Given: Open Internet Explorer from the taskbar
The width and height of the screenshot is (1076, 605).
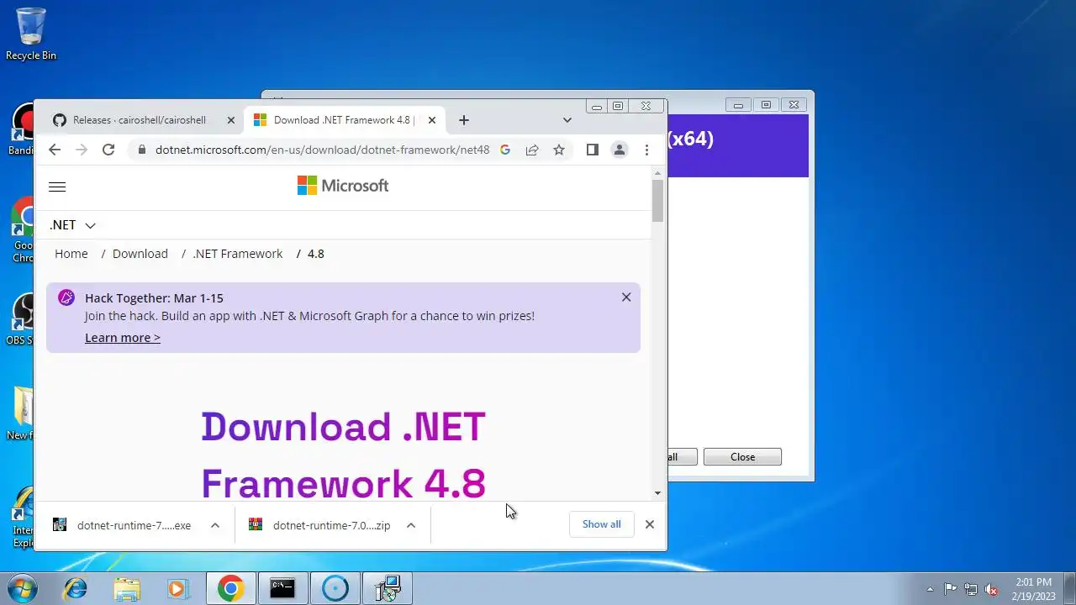Looking at the screenshot, I should pyautogui.click(x=76, y=589).
